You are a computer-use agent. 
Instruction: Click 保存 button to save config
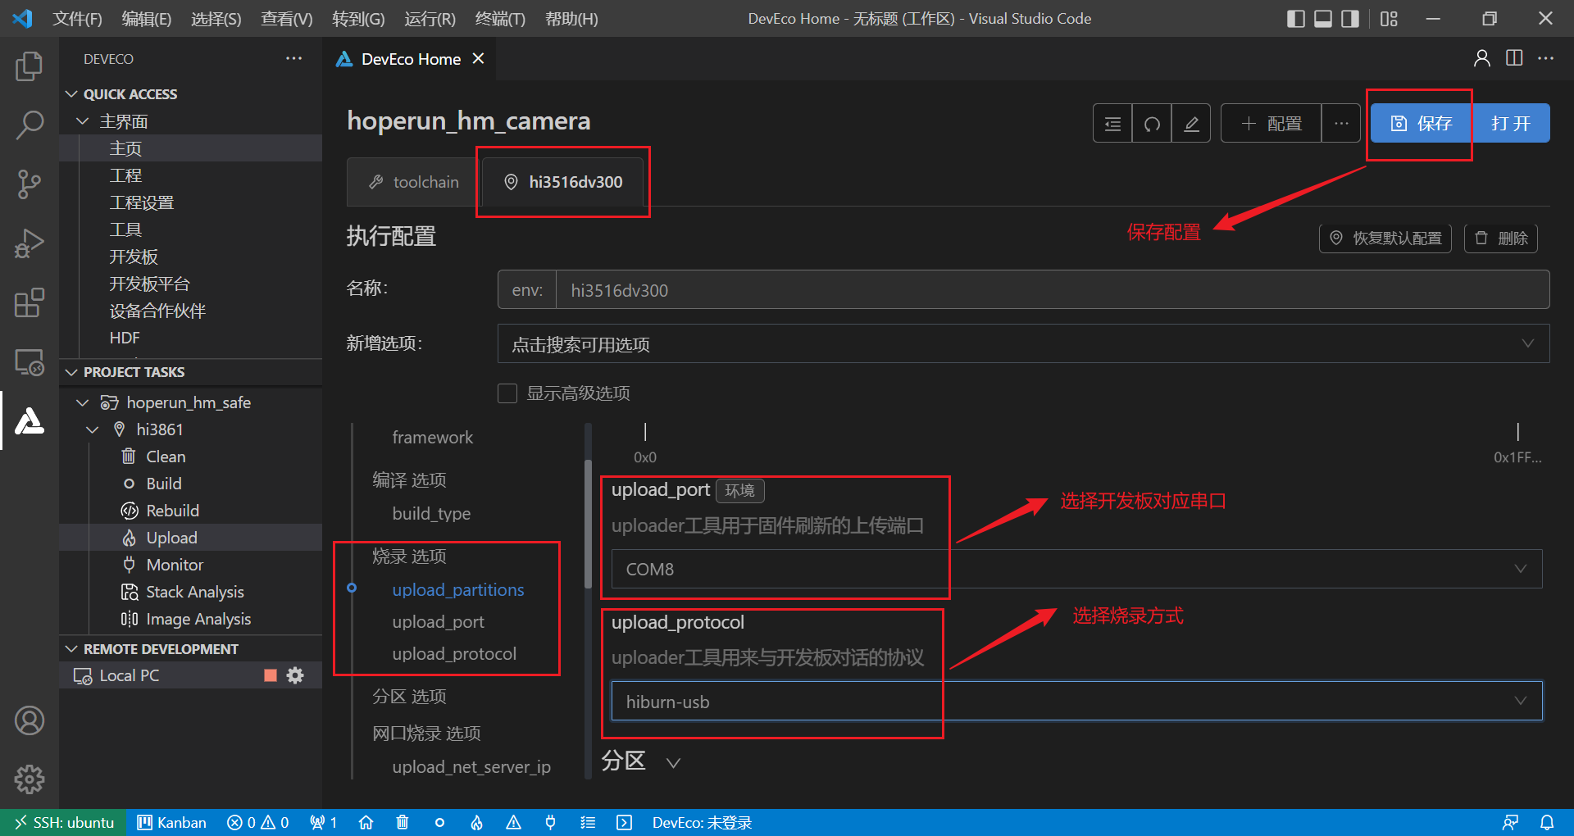point(1422,124)
